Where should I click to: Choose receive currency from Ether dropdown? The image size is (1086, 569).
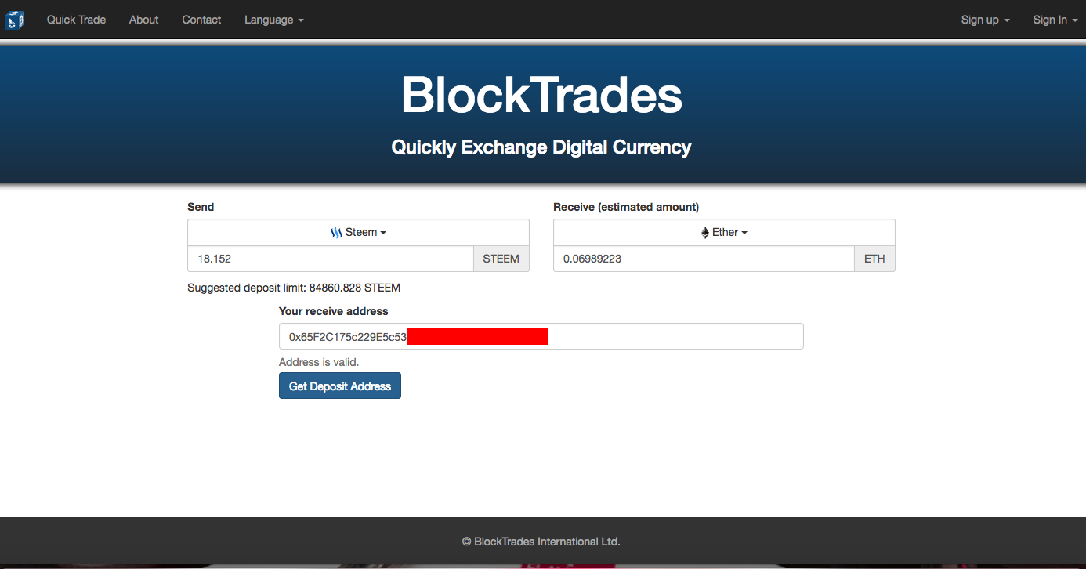click(724, 233)
